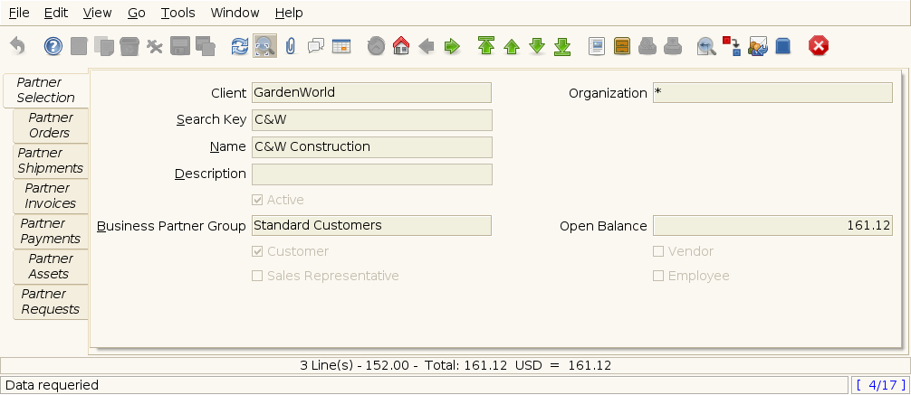
Task: Click the paperclip Attachment icon
Action: (290, 46)
